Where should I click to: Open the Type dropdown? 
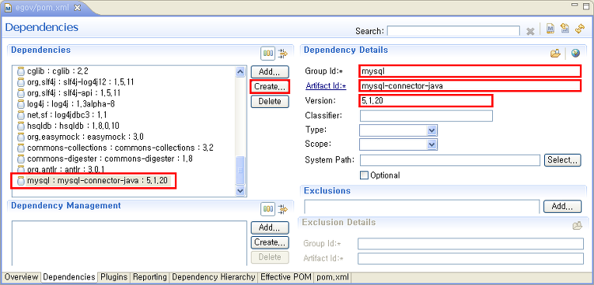point(432,130)
